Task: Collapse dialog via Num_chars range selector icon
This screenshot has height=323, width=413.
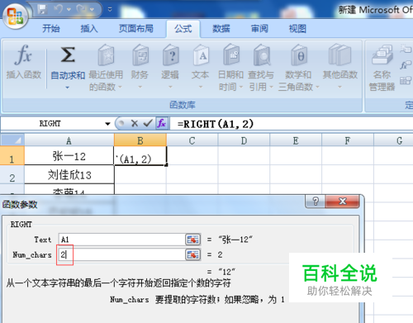Action: pyautogui.click(x=192, y=254)
